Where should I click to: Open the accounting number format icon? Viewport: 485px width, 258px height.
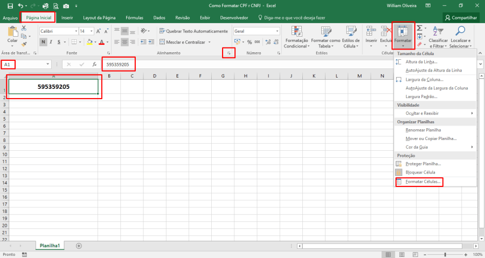(237, 42)
